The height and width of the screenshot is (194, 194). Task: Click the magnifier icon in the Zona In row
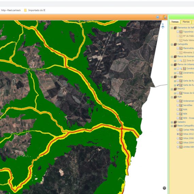pos(181,61)
